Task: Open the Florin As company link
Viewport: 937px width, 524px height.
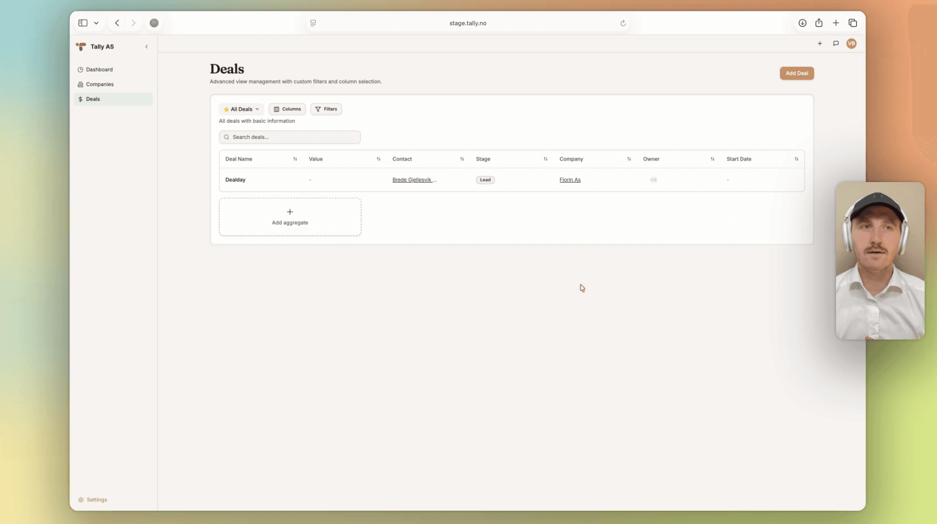Action: coord(570,180)
